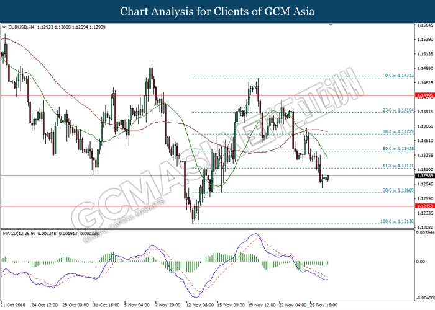The height and width of the screenshot is (310, 435).
Task: Click the 5 Nov 04:00 time axis label
Action: click(x=137, y=305)
